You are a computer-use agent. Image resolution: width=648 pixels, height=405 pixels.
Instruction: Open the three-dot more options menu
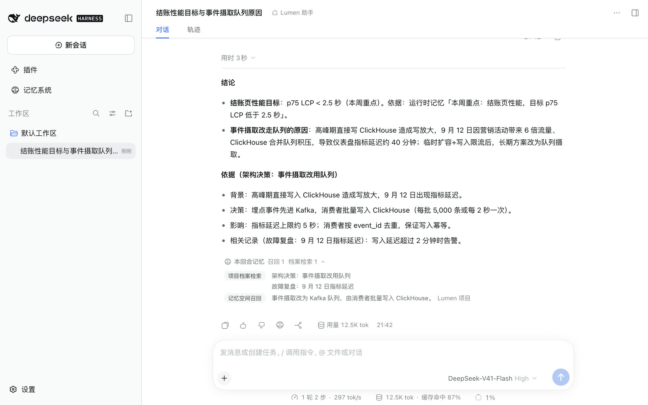pos(617,13)
